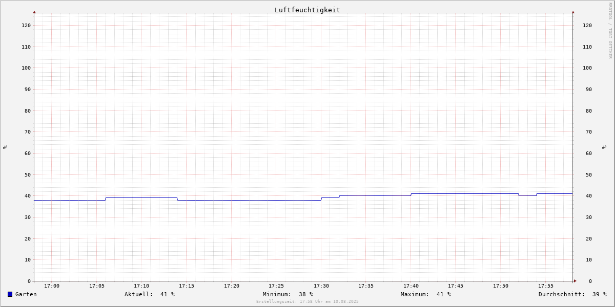Click the Luftfeuchtigkeit chart title
This screenshot has width=615, height=307.
pyautogui.click(x=307, y=10)
